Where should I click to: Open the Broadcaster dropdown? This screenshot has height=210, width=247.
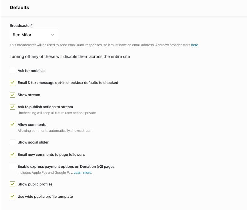[34, 35]
